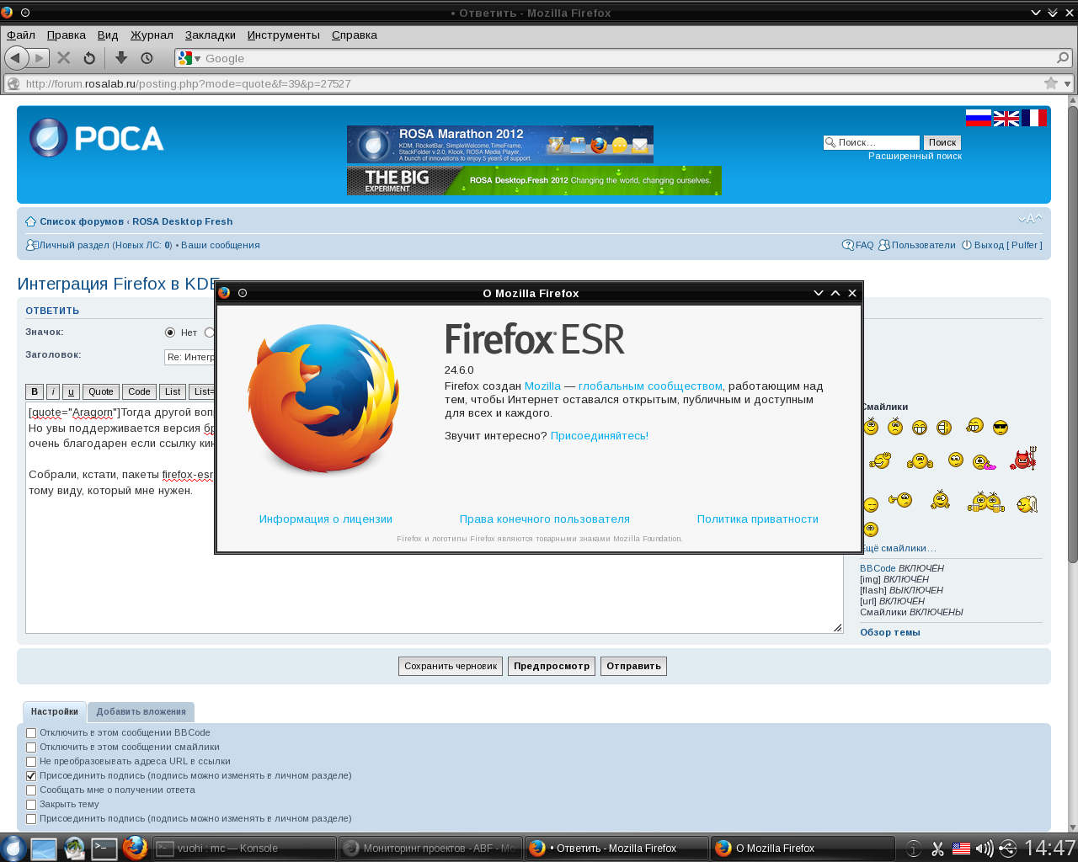Click the 'Ещё смайлики…' link
1078x862 pixels.
click(898, 548)
